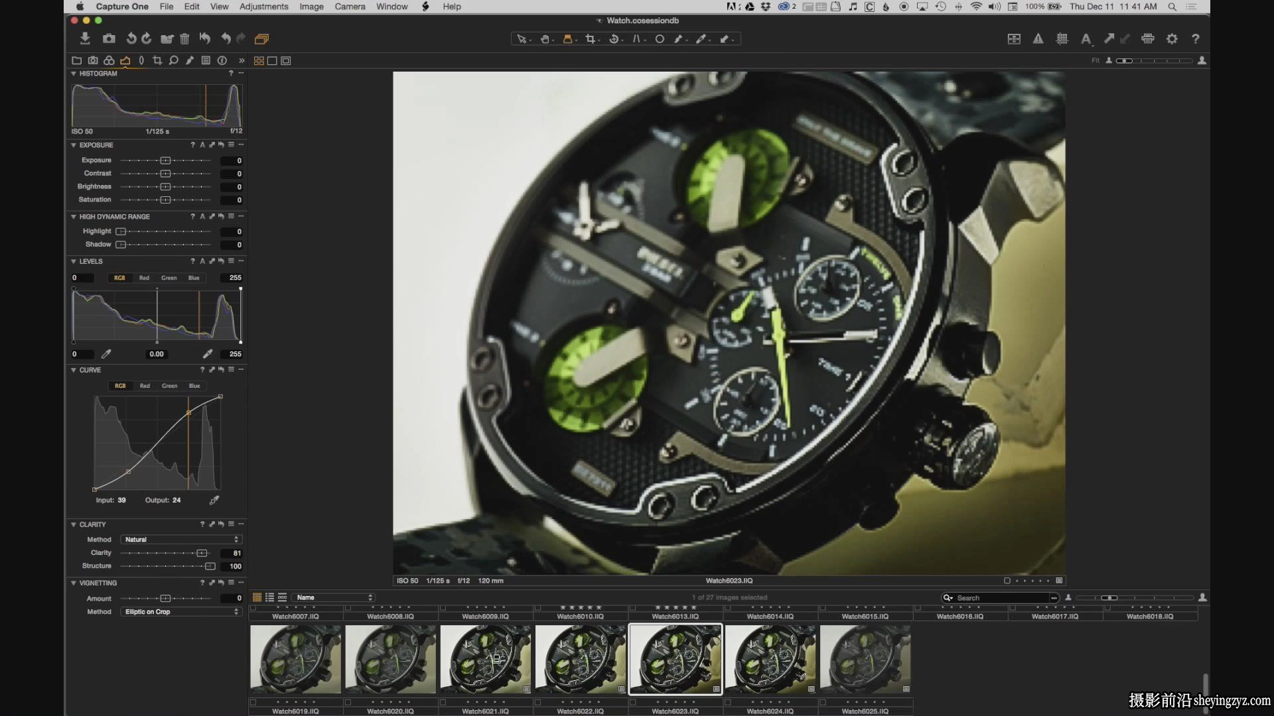The image size is (1274, 716).
Task: Show more tool tabs with double chevron
Action: coord(242,60)
